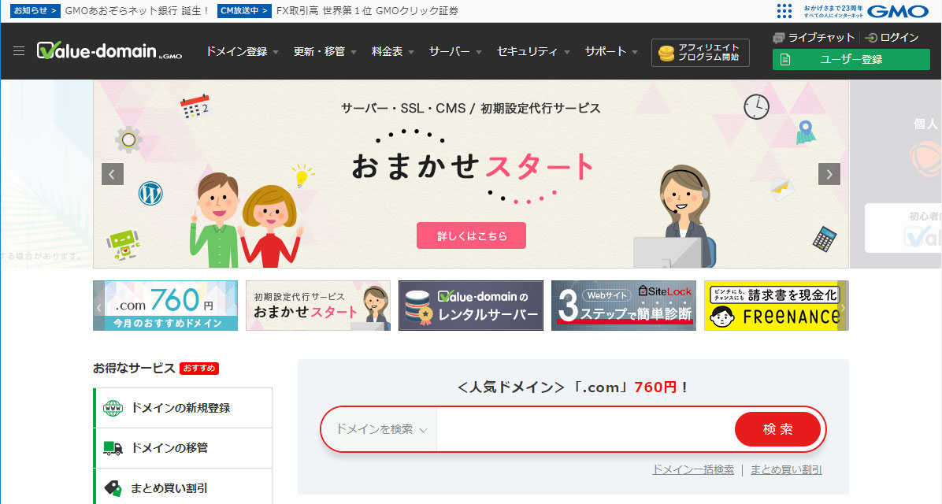Viewport: 942px width, 504px height.
Task: Open the GMO services grid icon
Action: pos(784,11)
